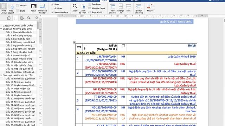Click Arrange All windows
The image size is (225, 126).
[x=121, y=8]
